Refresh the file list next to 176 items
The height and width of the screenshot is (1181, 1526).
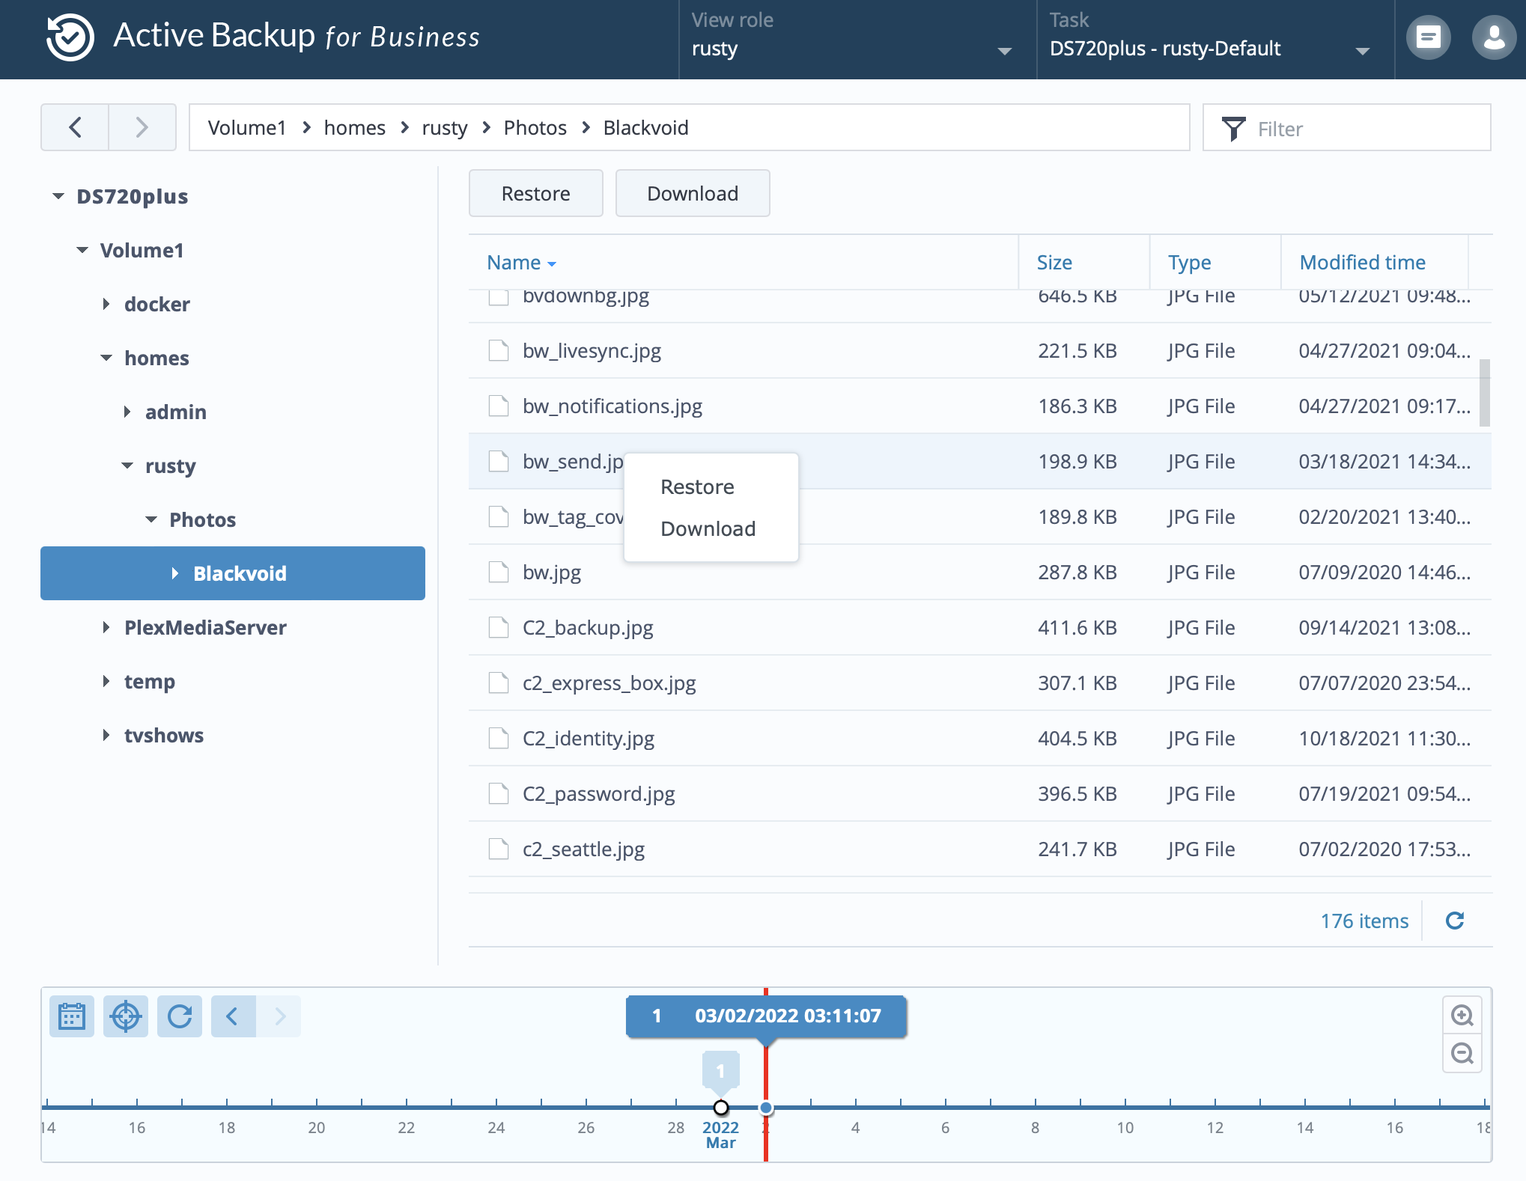click(1455, 921)
